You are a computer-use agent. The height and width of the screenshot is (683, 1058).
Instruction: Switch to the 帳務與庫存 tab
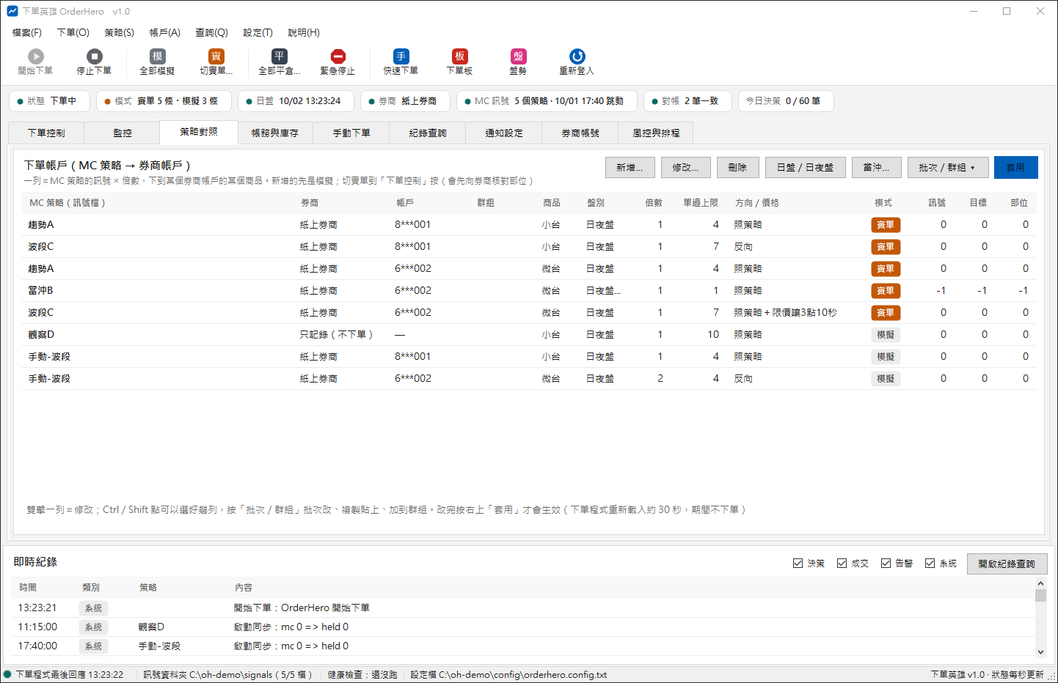tap(275, 133)
